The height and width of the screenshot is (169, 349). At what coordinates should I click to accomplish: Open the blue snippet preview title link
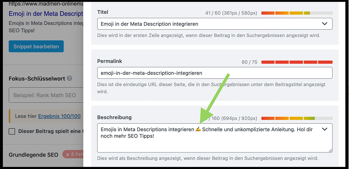tap(46, 14)
